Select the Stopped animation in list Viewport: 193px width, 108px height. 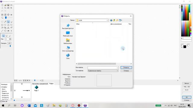coord(4,87)
